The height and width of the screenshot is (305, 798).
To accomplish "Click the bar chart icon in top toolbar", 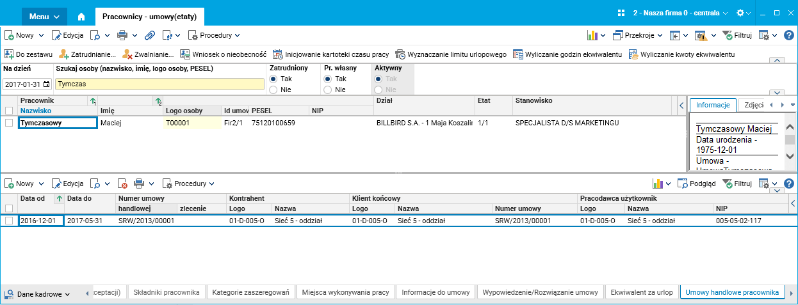I will 592,35.
